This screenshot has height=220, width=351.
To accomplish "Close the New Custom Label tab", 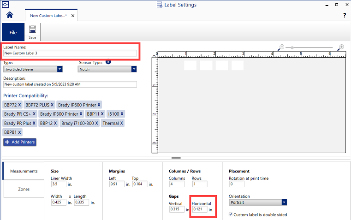I will (73, 16).
